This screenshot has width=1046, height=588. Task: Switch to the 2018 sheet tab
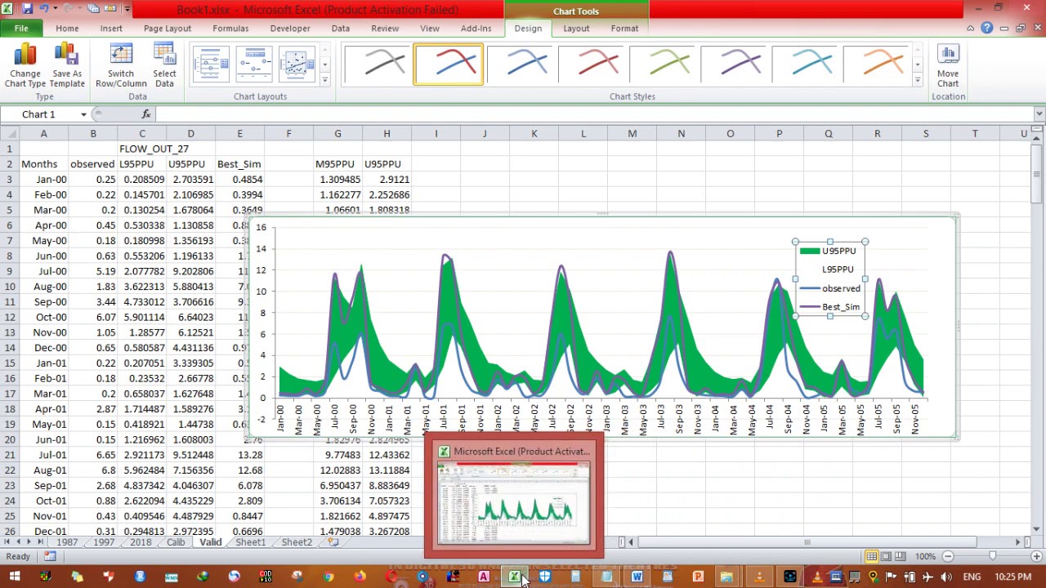click(x=140, y=543)
